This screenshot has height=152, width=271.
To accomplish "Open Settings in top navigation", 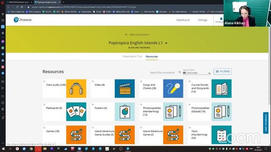I will 202,20.
